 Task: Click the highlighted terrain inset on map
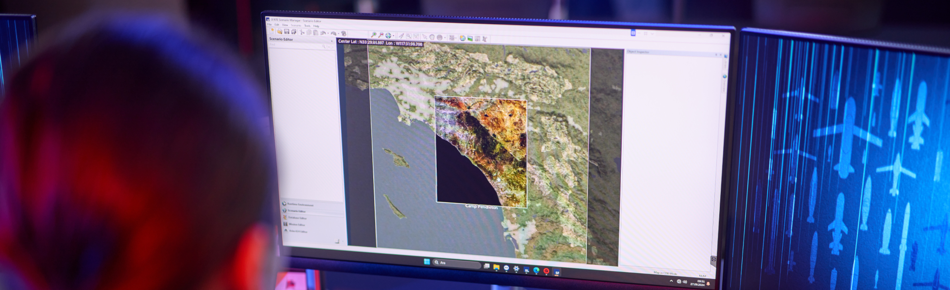(481, 152)
